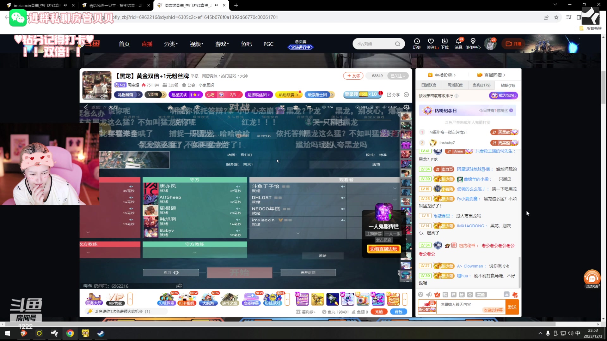
Task: Click the 高能 chat toolbar icon
Action: tap(481, 295)
